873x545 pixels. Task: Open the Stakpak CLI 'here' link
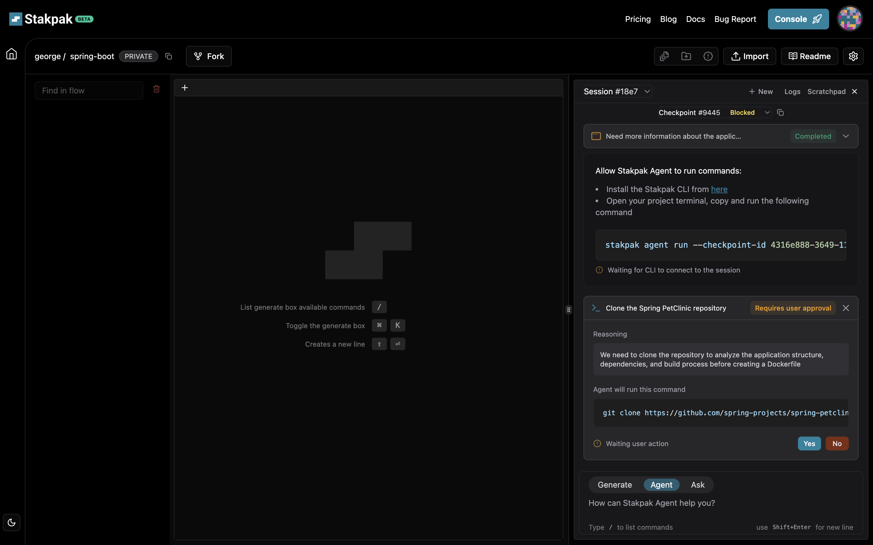719,189
